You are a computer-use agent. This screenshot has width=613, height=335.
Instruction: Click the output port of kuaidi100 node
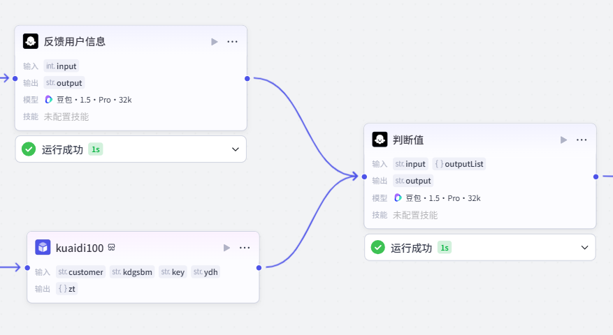pos(259,267)
